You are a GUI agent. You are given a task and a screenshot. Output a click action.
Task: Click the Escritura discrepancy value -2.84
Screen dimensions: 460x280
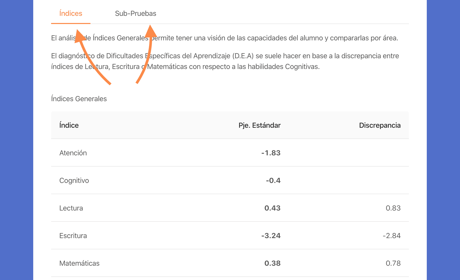[392, 236]
